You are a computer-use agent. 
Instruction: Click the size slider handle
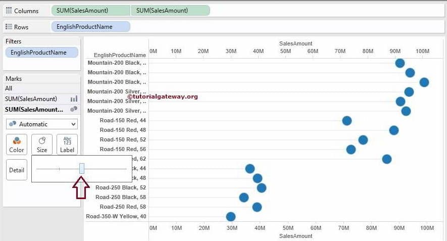point(82,169)
